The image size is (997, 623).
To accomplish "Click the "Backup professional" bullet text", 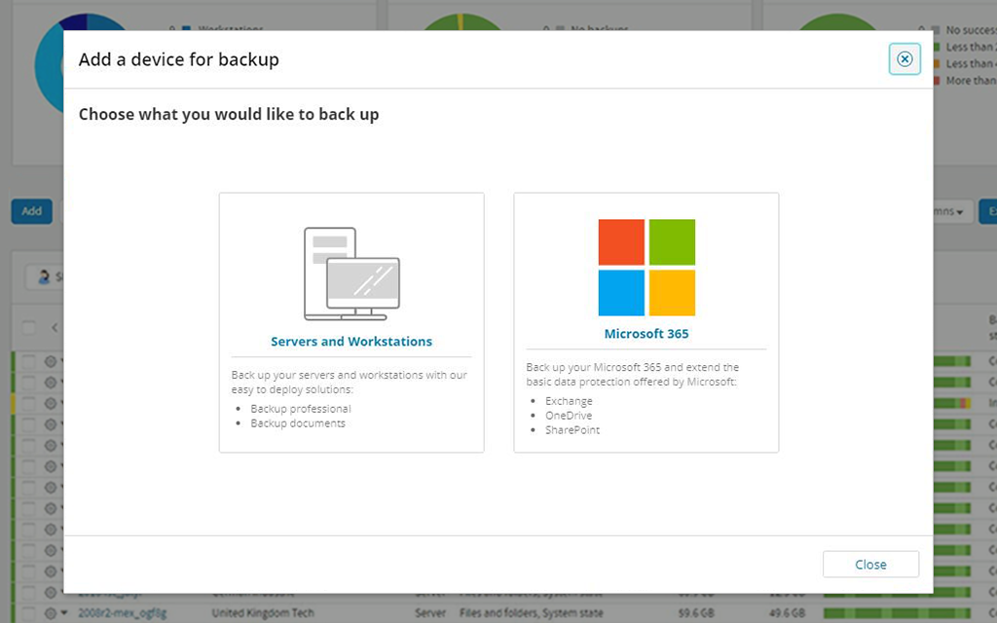I will click(x=301, y=409).
